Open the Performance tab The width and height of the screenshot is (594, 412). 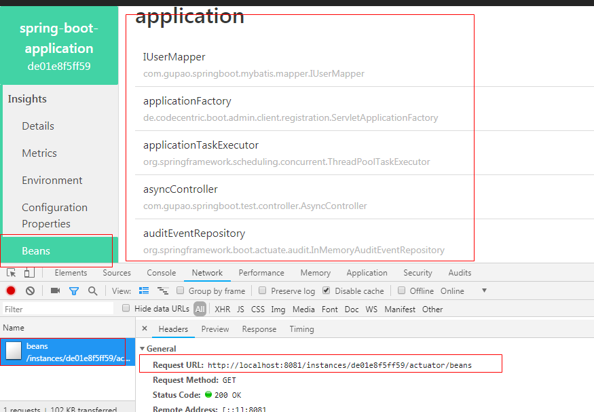pos(261,273)
